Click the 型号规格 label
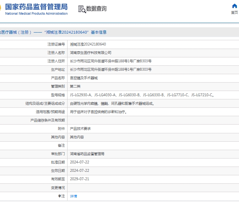239x204 pixels. 58,95
